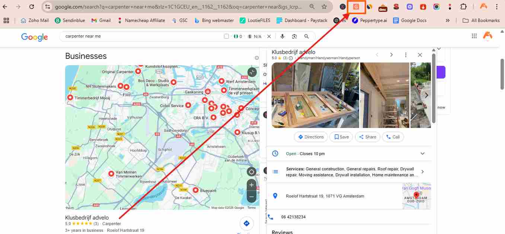
Task: Click the review info icon next to (3)
Action: coord(291,58)
